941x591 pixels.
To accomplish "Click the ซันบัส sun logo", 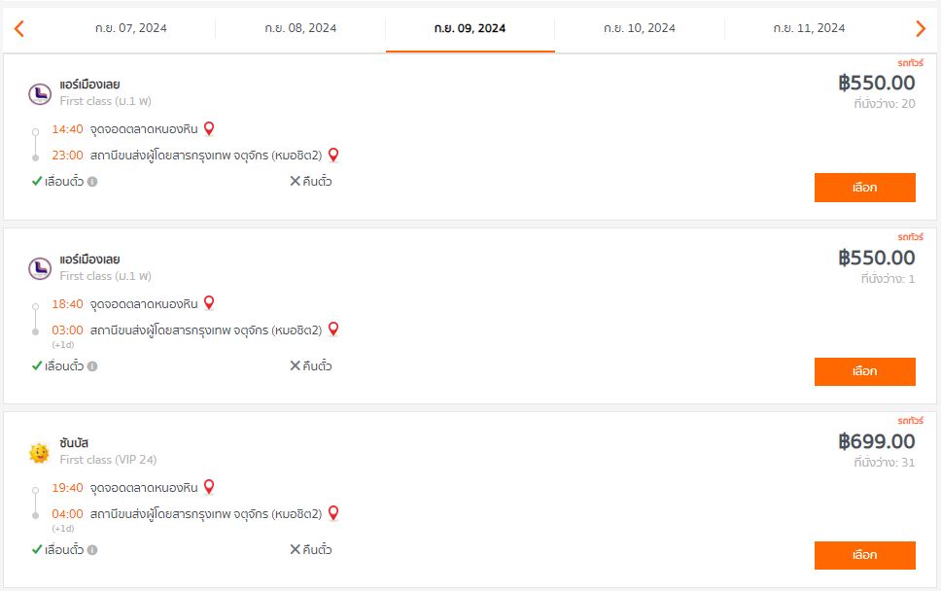I will (x=40, y=453).
